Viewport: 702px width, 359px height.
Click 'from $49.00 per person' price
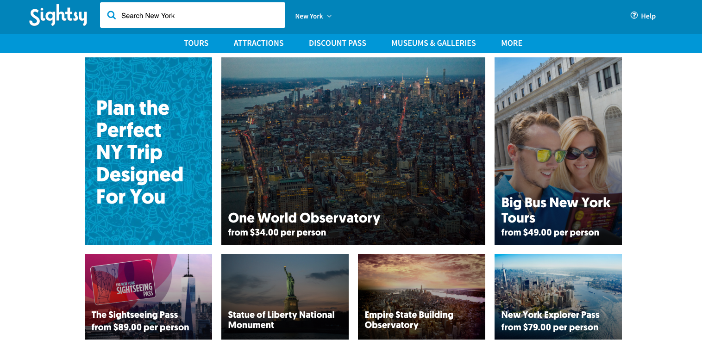tap(550, 232)
